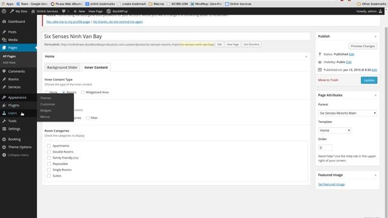Click the permalink View Page button
The height and width of the screenshot is (218, 388).
[x=233, y=44]
